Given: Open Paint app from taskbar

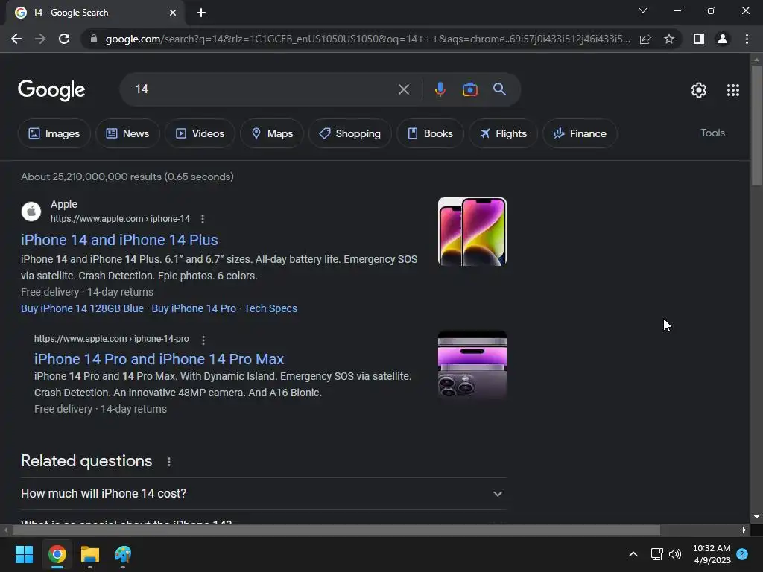Looking at the screenshot, I should pyautogui.click(x=123, y=554).
